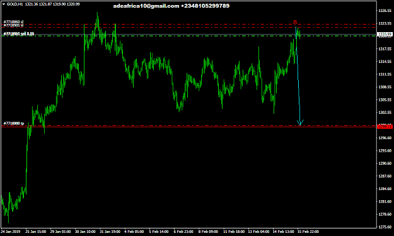
Task: Click the 13 Feb 04:00 time label
Action: point(259,232)
